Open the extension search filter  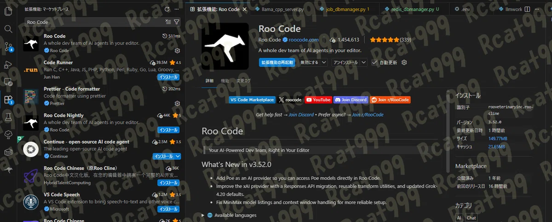pyautogui.click(x=177, y=22)
